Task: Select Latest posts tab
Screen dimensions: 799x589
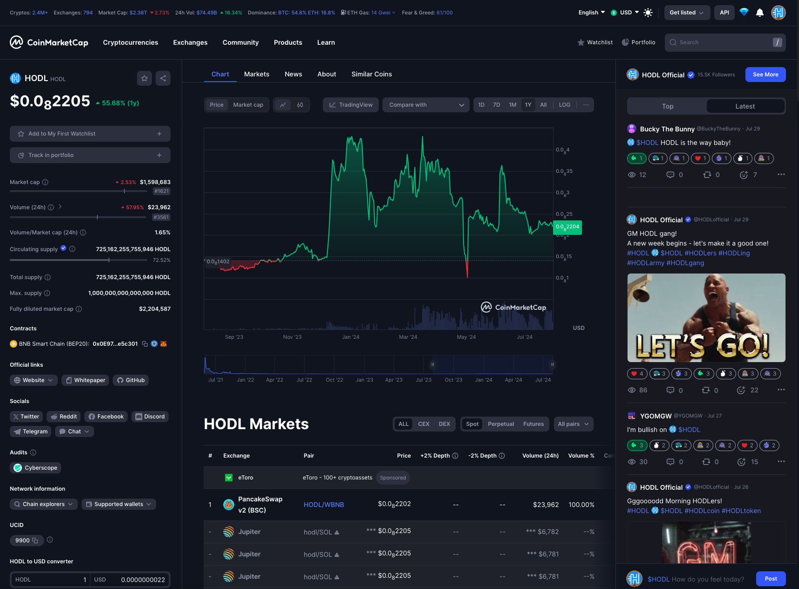Action: [745, 106]
